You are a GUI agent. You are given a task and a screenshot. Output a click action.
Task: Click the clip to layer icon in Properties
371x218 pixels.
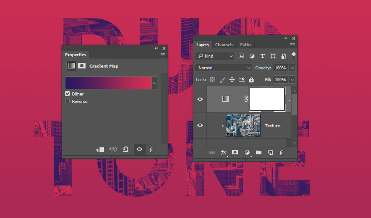100,150
